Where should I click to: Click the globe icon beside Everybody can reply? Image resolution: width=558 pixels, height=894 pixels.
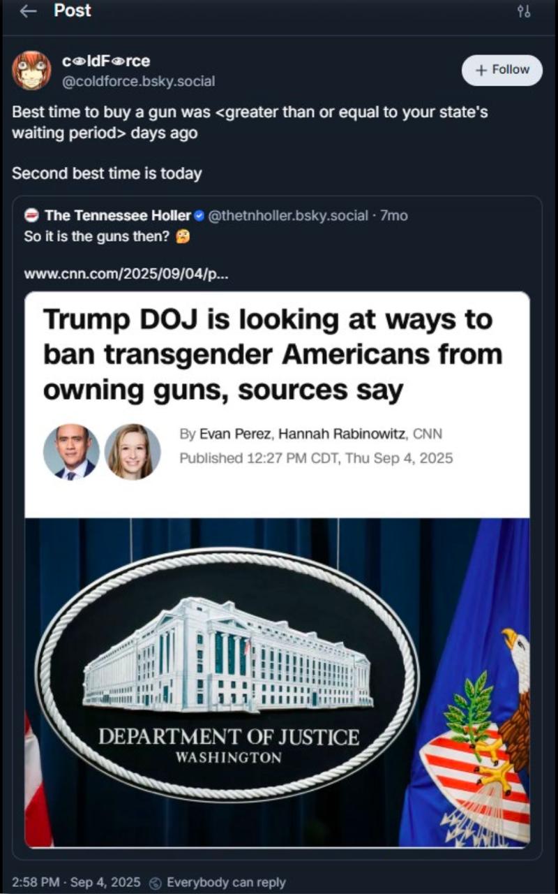(x=156, y=883)
